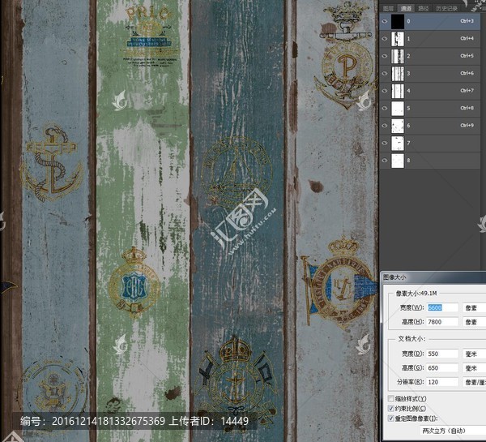Viewport: 486px width, 442px height.
Task: Select channel 5 thumbnail
Action: point(398,109)
